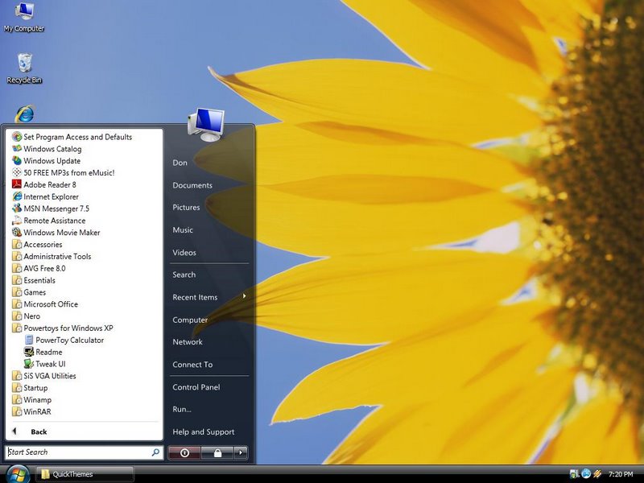The image size is (644, 483).
Task: Click Internet Explorer icon in program list
Action: pyautogui.click(x=17, y=196)
